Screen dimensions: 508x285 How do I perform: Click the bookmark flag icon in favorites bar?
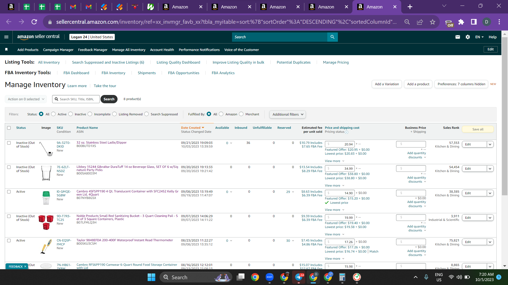click(6, 50)
